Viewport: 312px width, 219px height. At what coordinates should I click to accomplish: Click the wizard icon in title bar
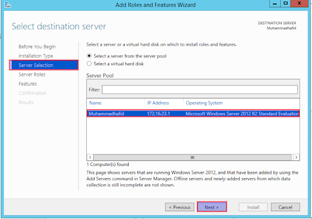tap(7, 4)
